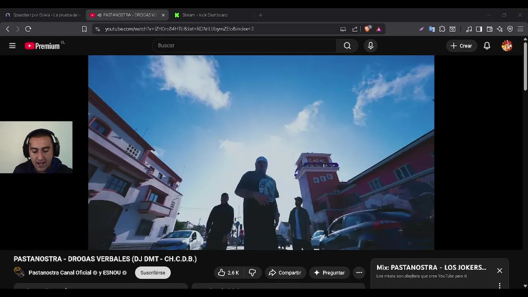Share this page from address bar
Image resolution: width=528 pixels, height=297 pixels.
point(355,29)
